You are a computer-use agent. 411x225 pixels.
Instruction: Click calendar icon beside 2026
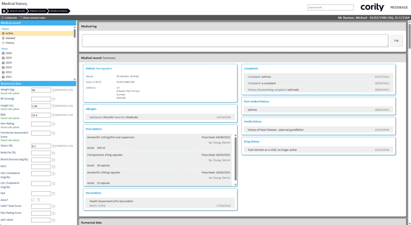coord(3,53)
